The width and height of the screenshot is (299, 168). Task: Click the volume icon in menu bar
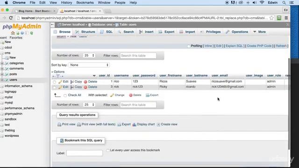click(254, 3)
